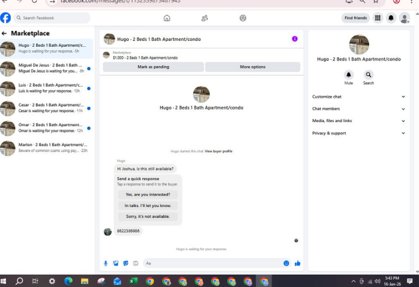
Task: Click the center listing photo in chat
Action: pyautogui.click(x=201, y=94)
